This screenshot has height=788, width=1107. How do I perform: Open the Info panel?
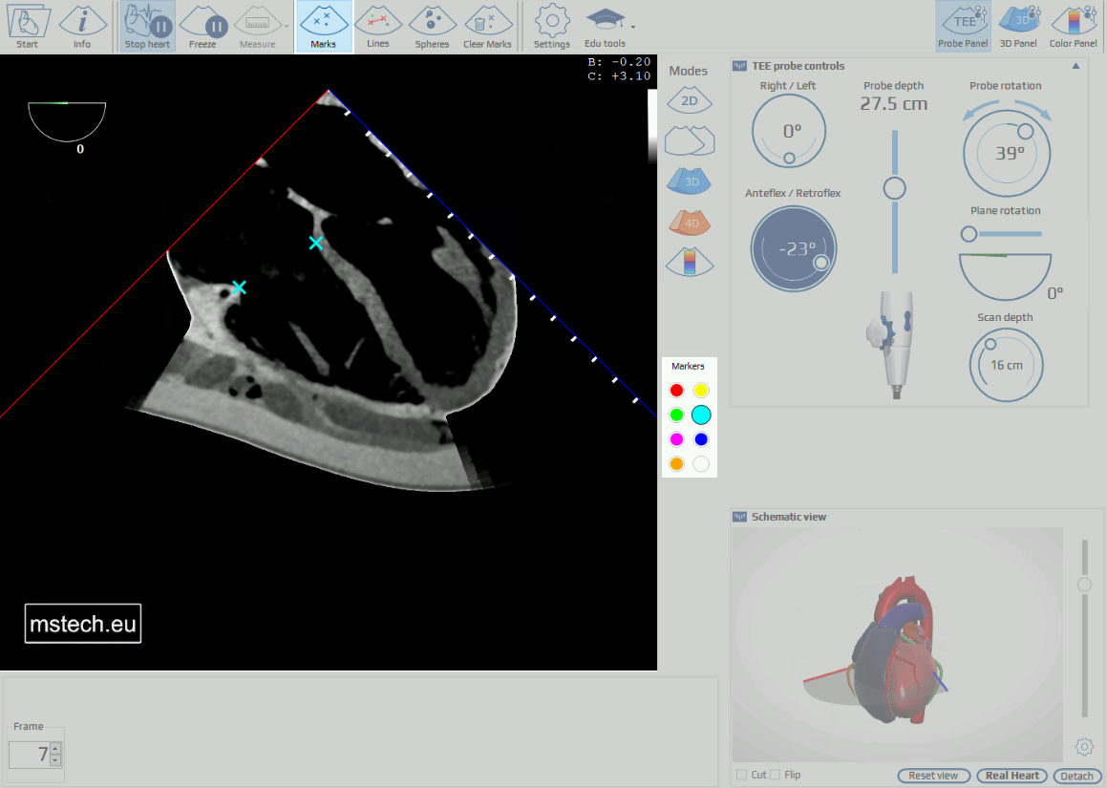pyautogui.click(x=82, y=26)
